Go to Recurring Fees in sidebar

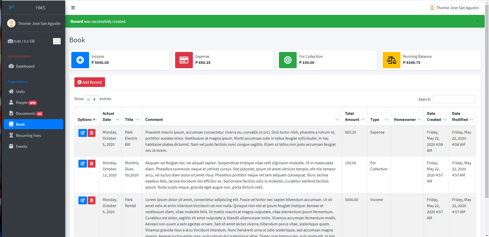pyautogui.click(x=28, y=135)
